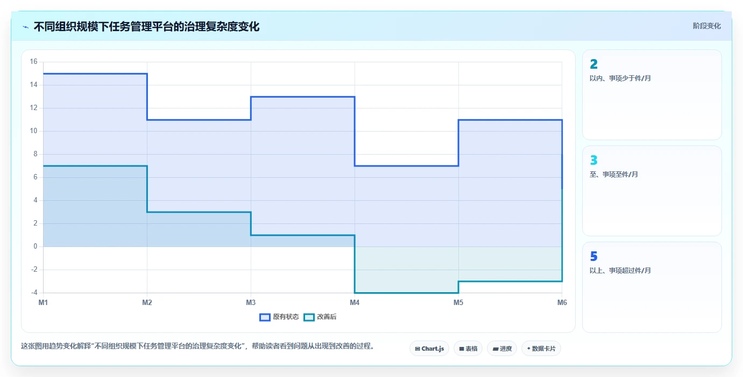The height and width of the screenshot is (377, 743).
Task: Click the icon in the Chart.js tag
Action: point(418,349)
